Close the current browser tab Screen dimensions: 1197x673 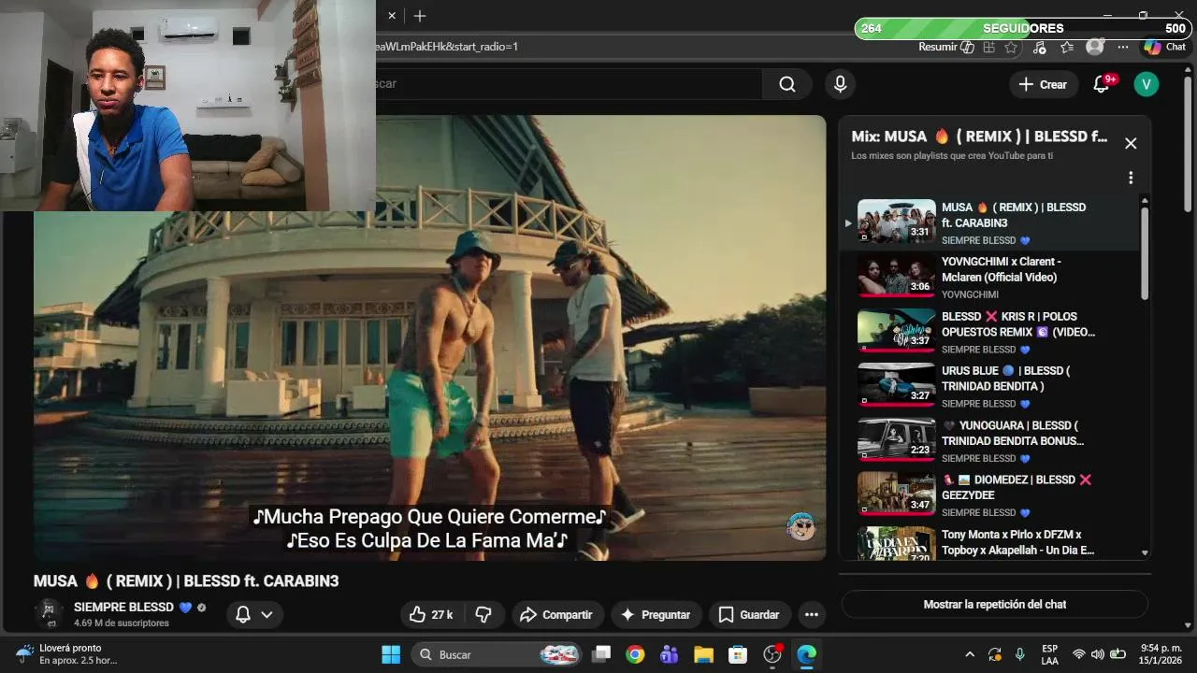392,16
